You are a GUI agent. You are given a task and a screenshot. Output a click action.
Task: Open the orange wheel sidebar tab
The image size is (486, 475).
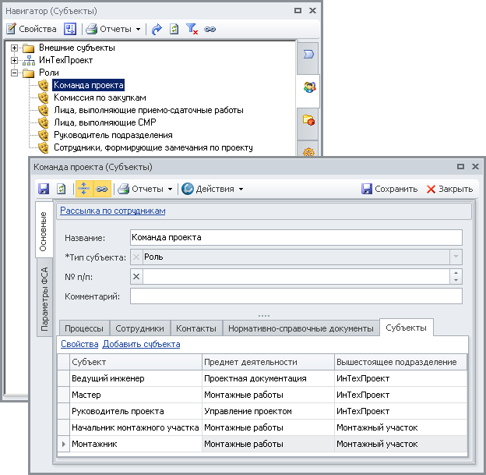[308, 151]
